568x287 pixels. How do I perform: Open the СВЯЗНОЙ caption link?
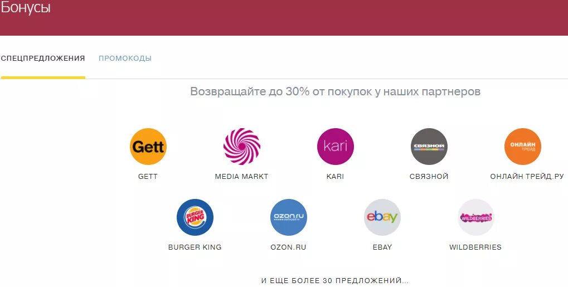[429, 177]
